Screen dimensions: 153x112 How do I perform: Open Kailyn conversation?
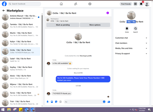pyautogui.click(x=21, y=43)
